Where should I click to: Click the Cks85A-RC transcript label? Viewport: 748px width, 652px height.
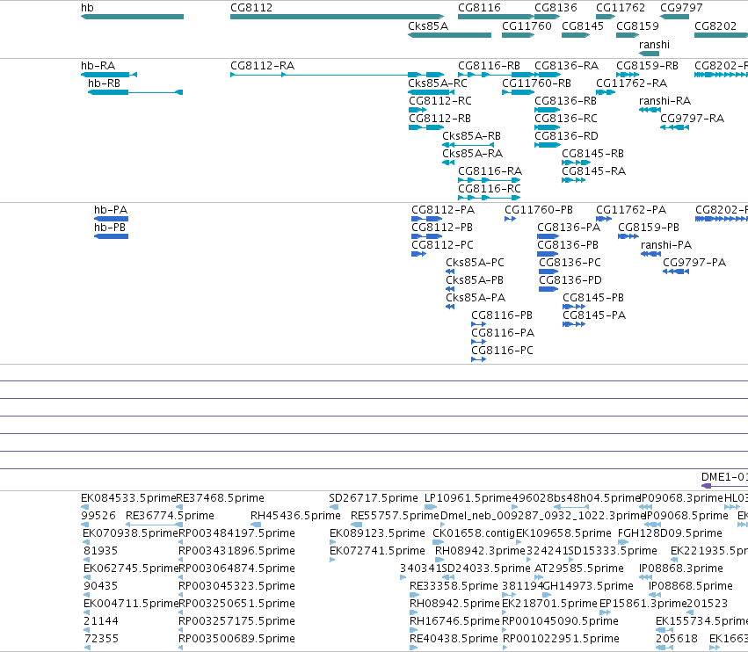click(438, 83)
